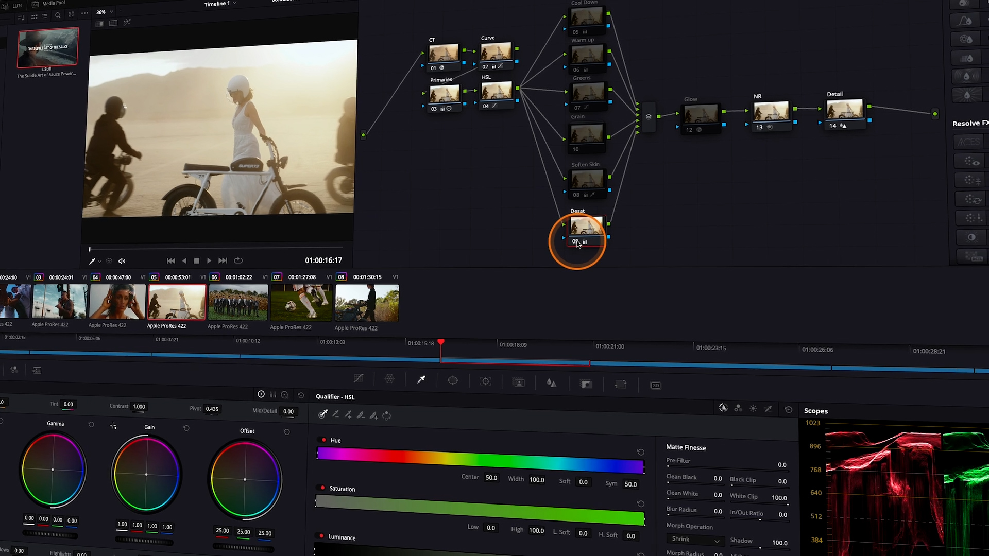Select the qualifier picker eyedropper tool
This screenshot has height=556, width=989.
tap(323, 414)
